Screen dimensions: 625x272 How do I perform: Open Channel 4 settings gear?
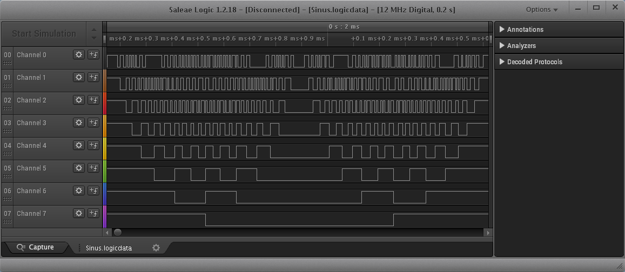[x=79, y=145]
